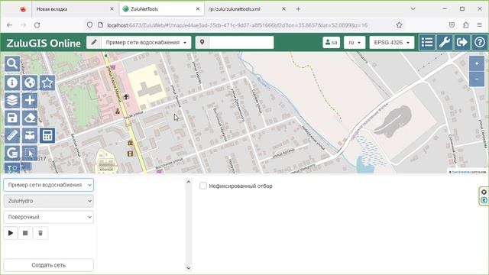The width and height of the screenshot is (489, 275).
Task: Expand the Пример сети водоснабжения layer select
Action: point(48,185)
